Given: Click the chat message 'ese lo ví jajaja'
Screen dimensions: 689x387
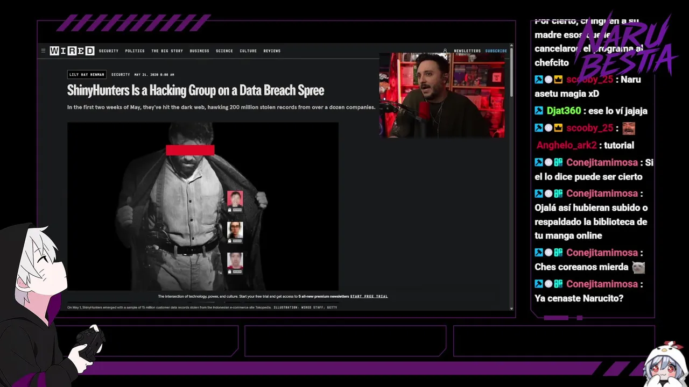Looking at the screenshot, I should [x=617, y=111].
